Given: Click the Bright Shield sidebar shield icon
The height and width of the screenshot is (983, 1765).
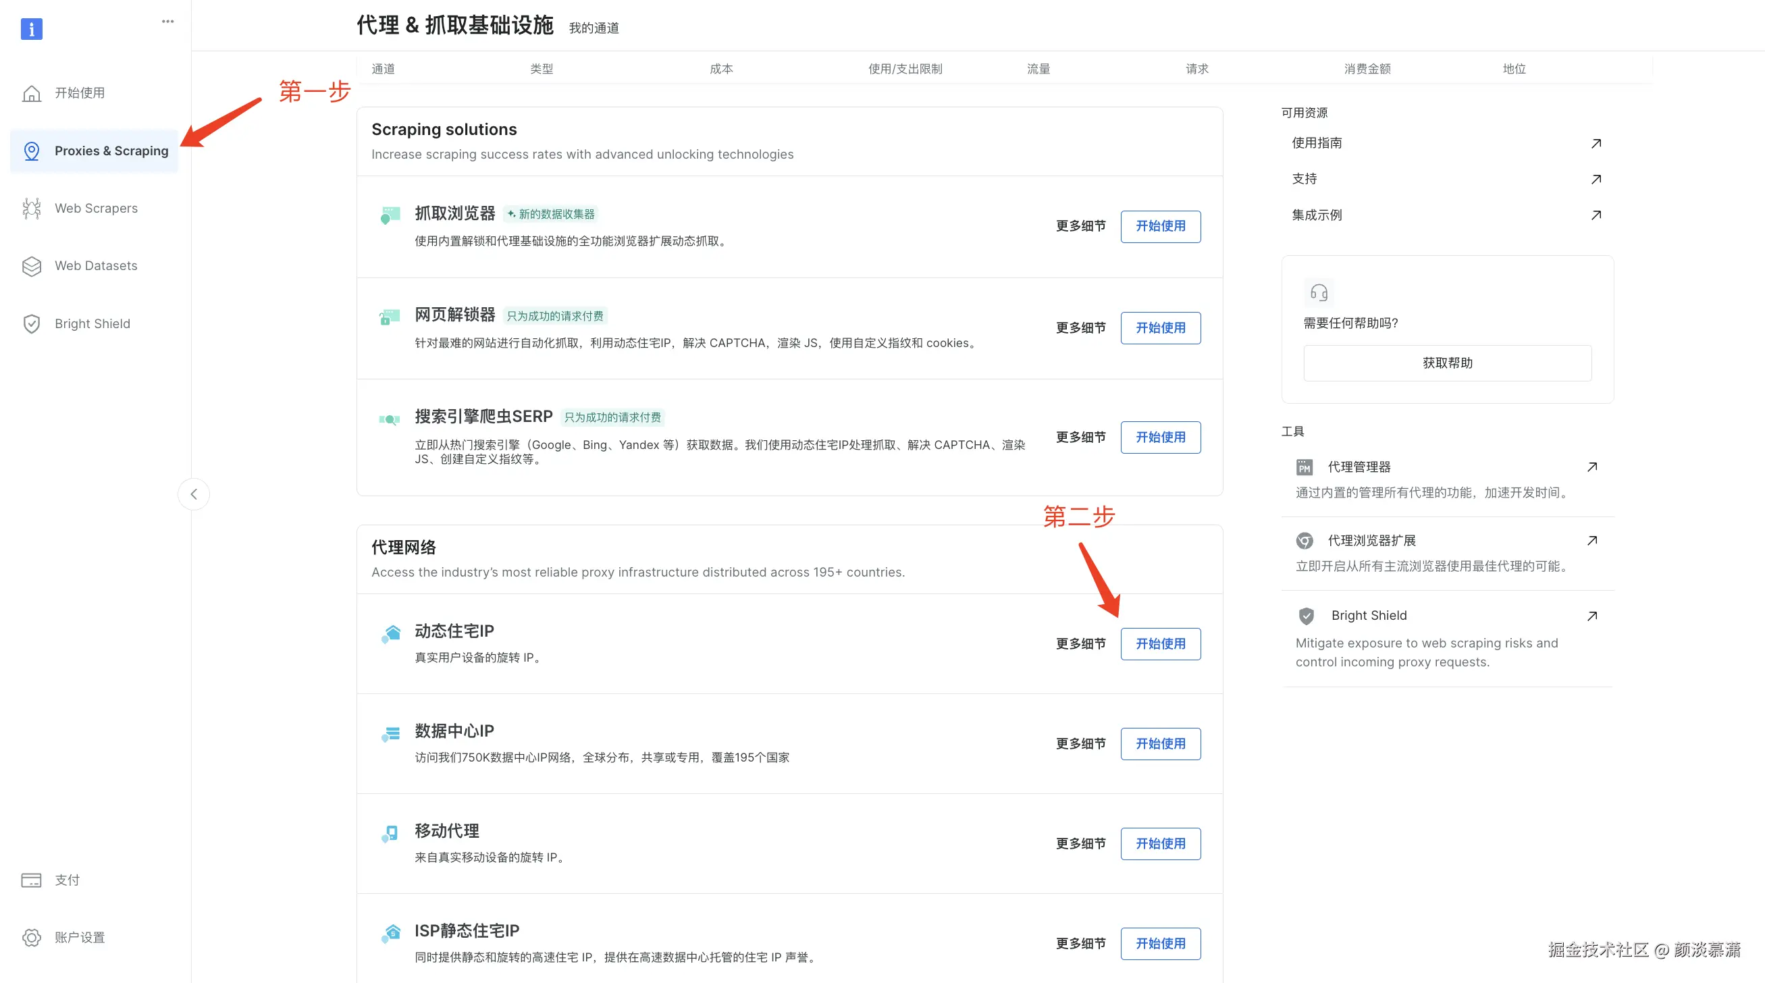Looking at the screenshot, I should click(32, 324).
